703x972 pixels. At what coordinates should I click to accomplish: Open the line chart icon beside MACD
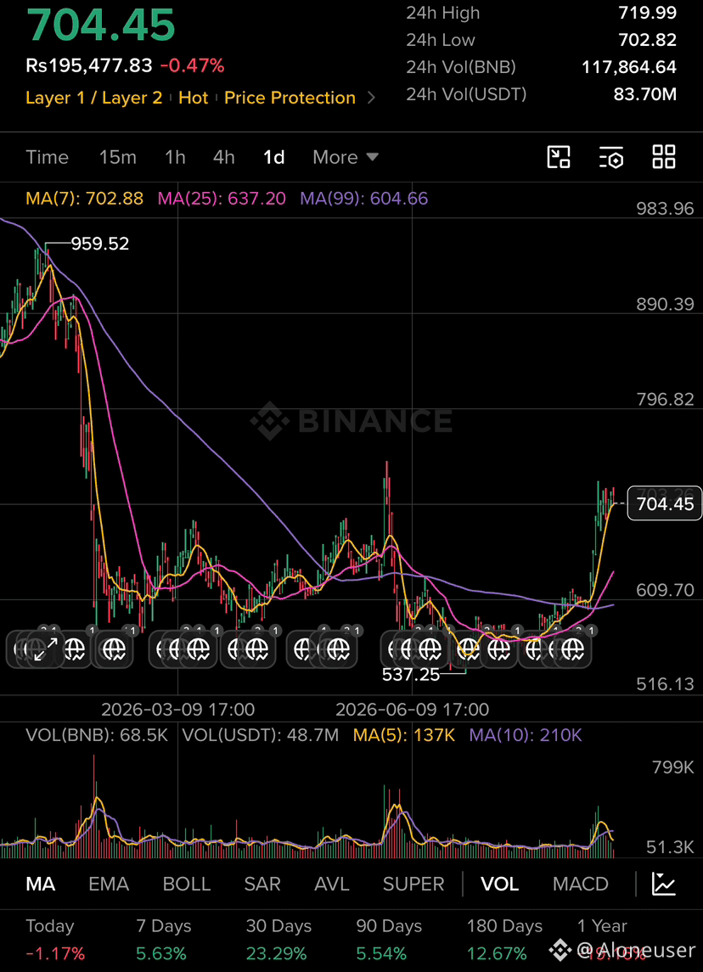click(663, 884)
